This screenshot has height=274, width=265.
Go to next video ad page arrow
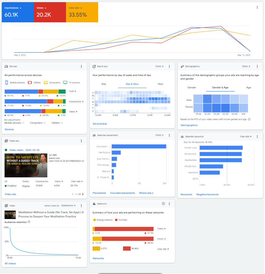click(x=83, y=194)
